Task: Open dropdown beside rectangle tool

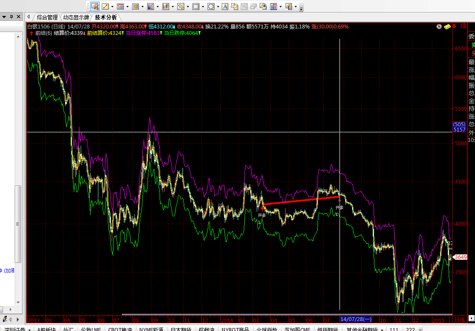Action: tap(203, 6)
